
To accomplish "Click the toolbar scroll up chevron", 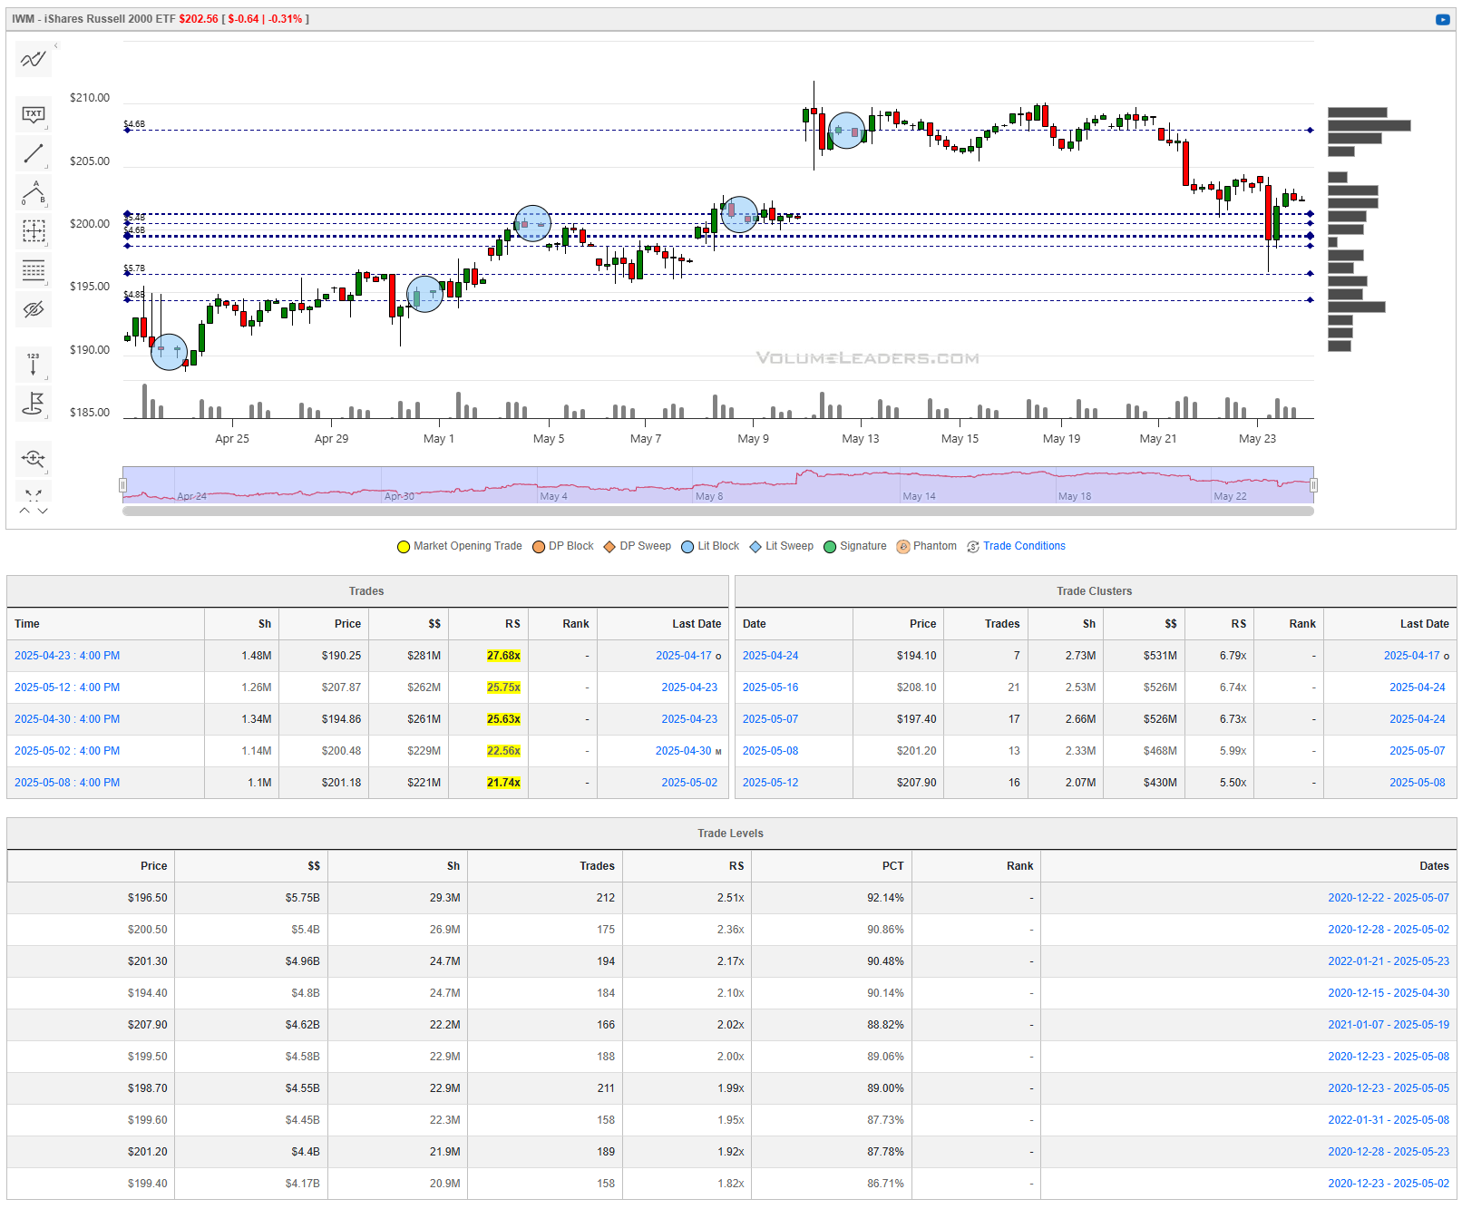I will (24, 511).
